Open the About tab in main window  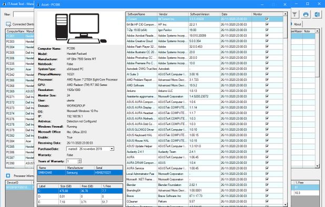click(x=298, y=24)
